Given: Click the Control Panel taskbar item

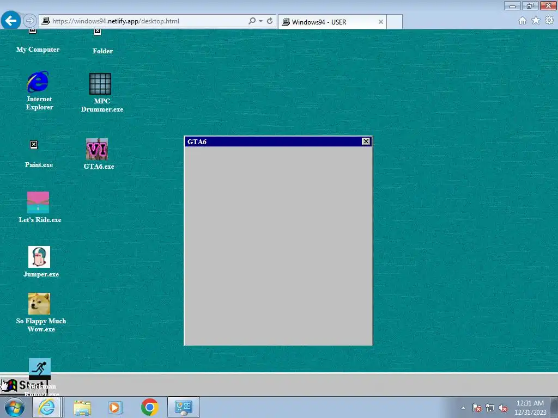Looking at the screenshot, I should tap(183, 407).
